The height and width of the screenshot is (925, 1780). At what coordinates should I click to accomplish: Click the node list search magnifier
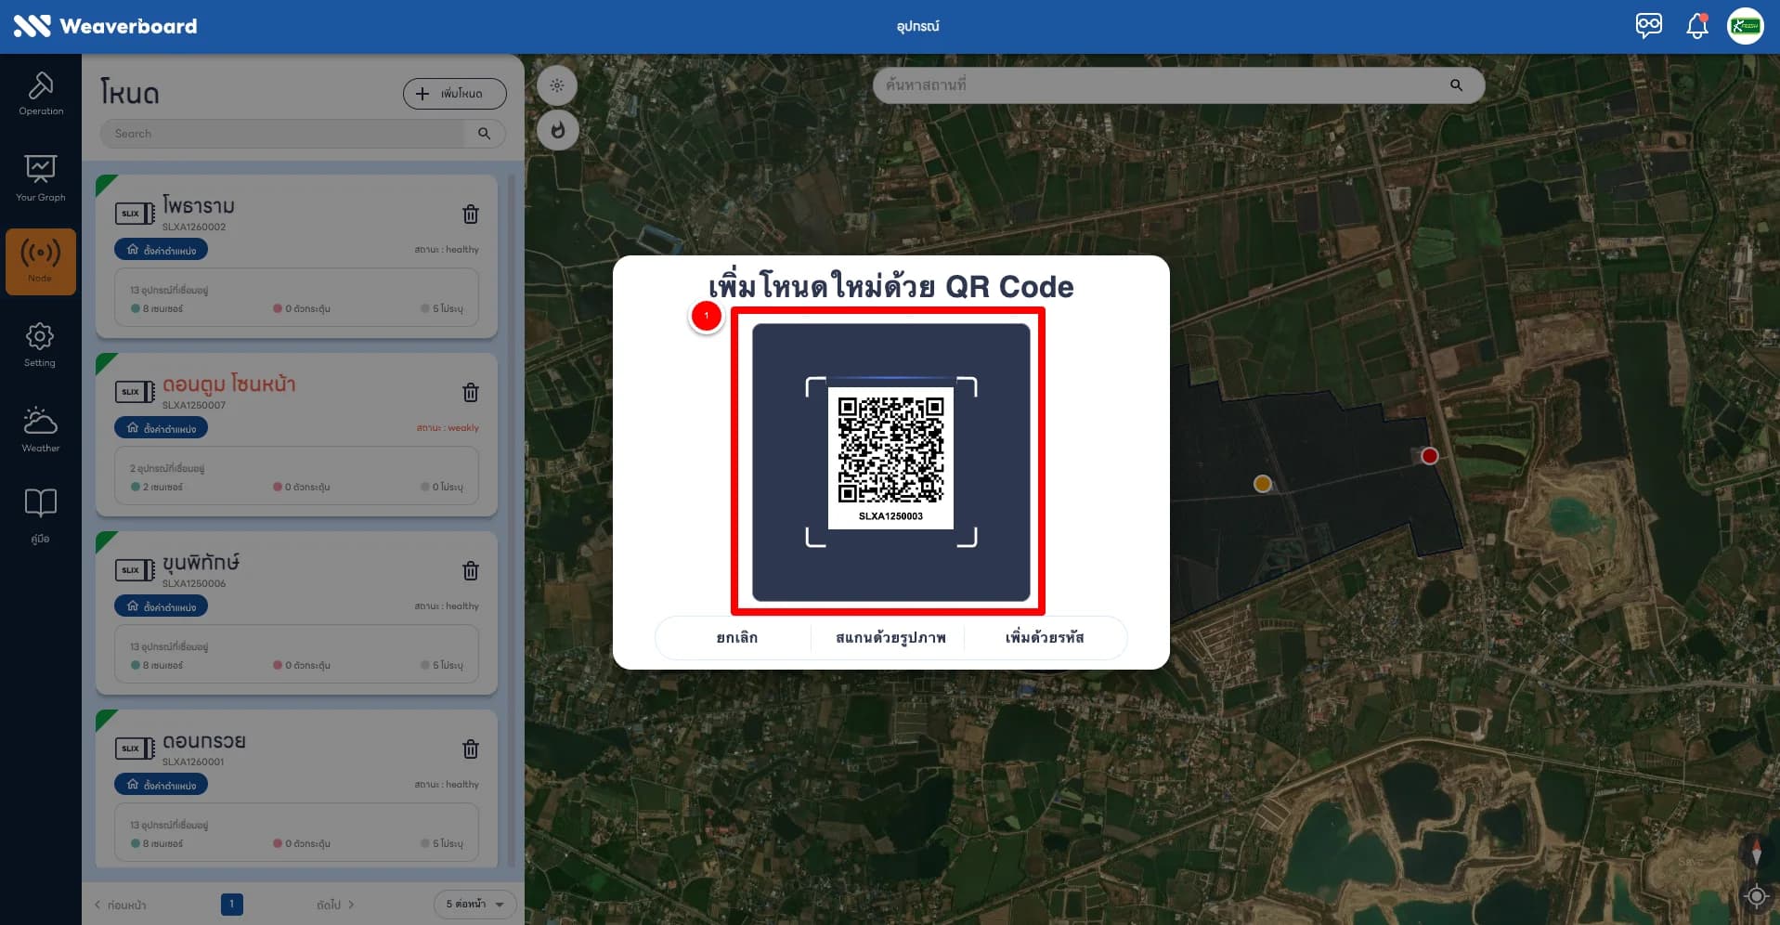click(484, 134)
